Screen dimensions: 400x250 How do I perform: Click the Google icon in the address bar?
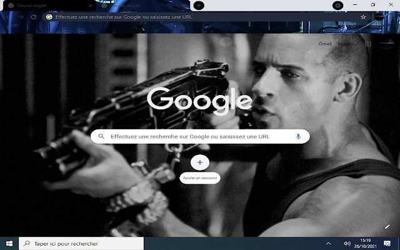49,17
